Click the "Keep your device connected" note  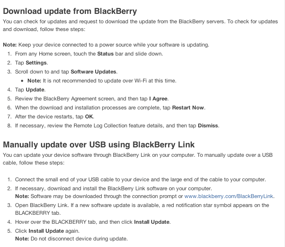(x=106, y=45)
